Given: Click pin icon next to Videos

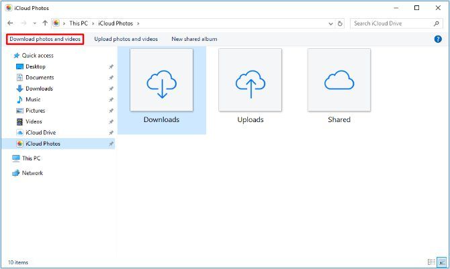Looking at the screenshot, I should (x=111, y=121).
